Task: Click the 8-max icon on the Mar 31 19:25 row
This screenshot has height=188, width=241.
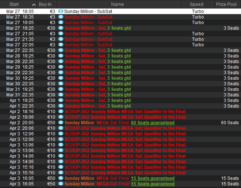Action: click(61, 89)
